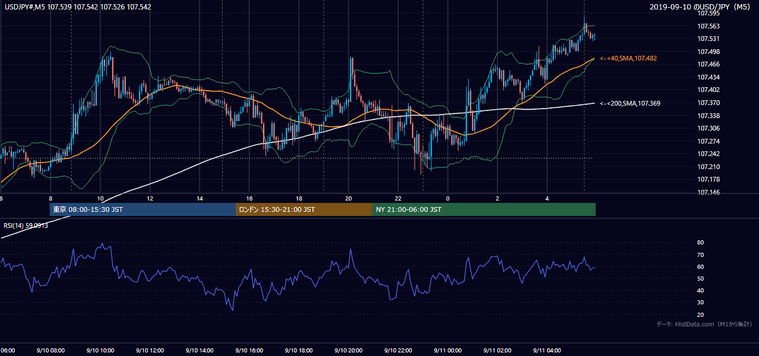This screenshot has height=356, width=759.
Task: Click the 9/10 14:00 bottom date label
Action: tap(200, 351)
